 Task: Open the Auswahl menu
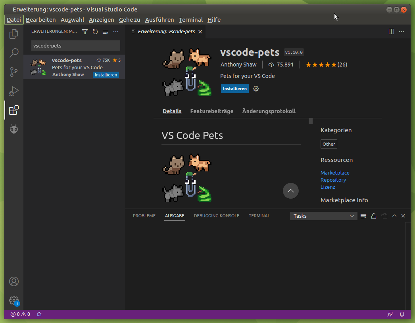72,20
